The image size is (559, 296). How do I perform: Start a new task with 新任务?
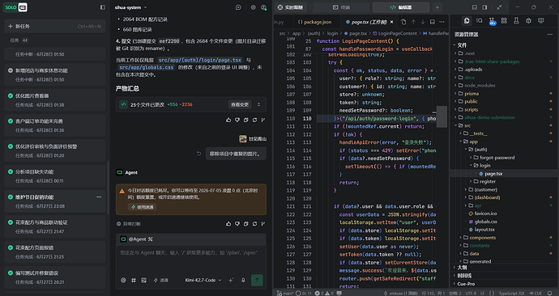coord(55,27)
